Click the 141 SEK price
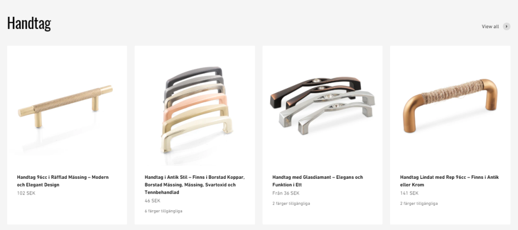This screenshot has height=230, width=518. point(409,193)
